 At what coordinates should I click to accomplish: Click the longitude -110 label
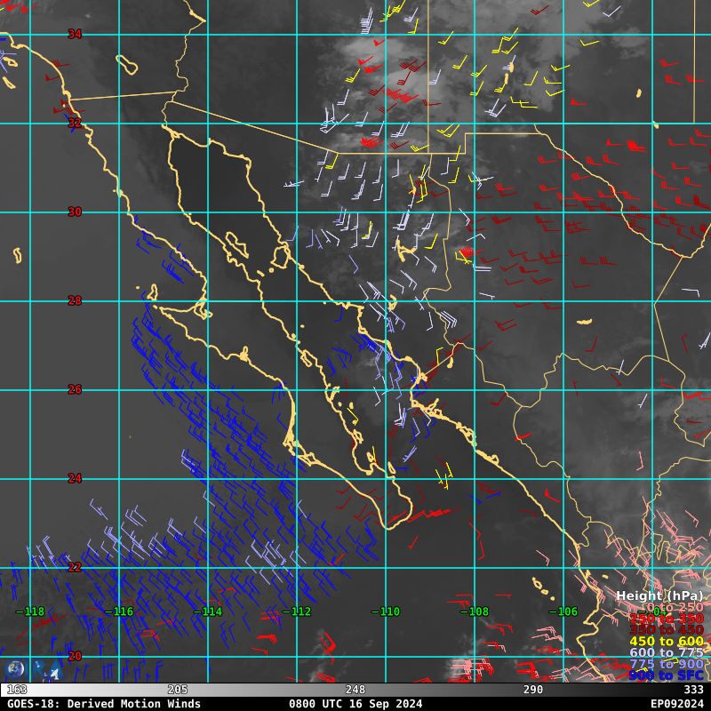coord(386,611)
